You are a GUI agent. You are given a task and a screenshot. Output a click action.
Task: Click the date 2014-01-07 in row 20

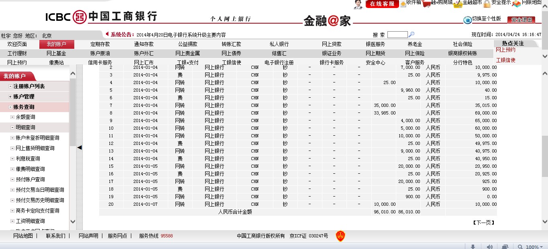(x=146, y=205)
